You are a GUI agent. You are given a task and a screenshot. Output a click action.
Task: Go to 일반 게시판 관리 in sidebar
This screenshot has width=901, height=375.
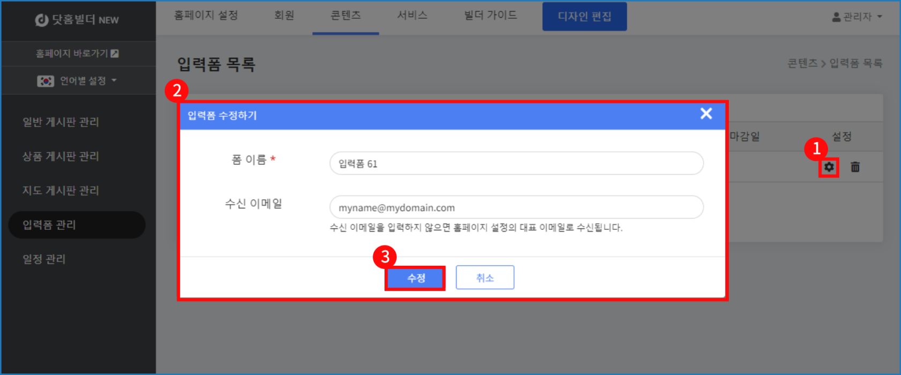pyautogui.click(x=61, y=122)
